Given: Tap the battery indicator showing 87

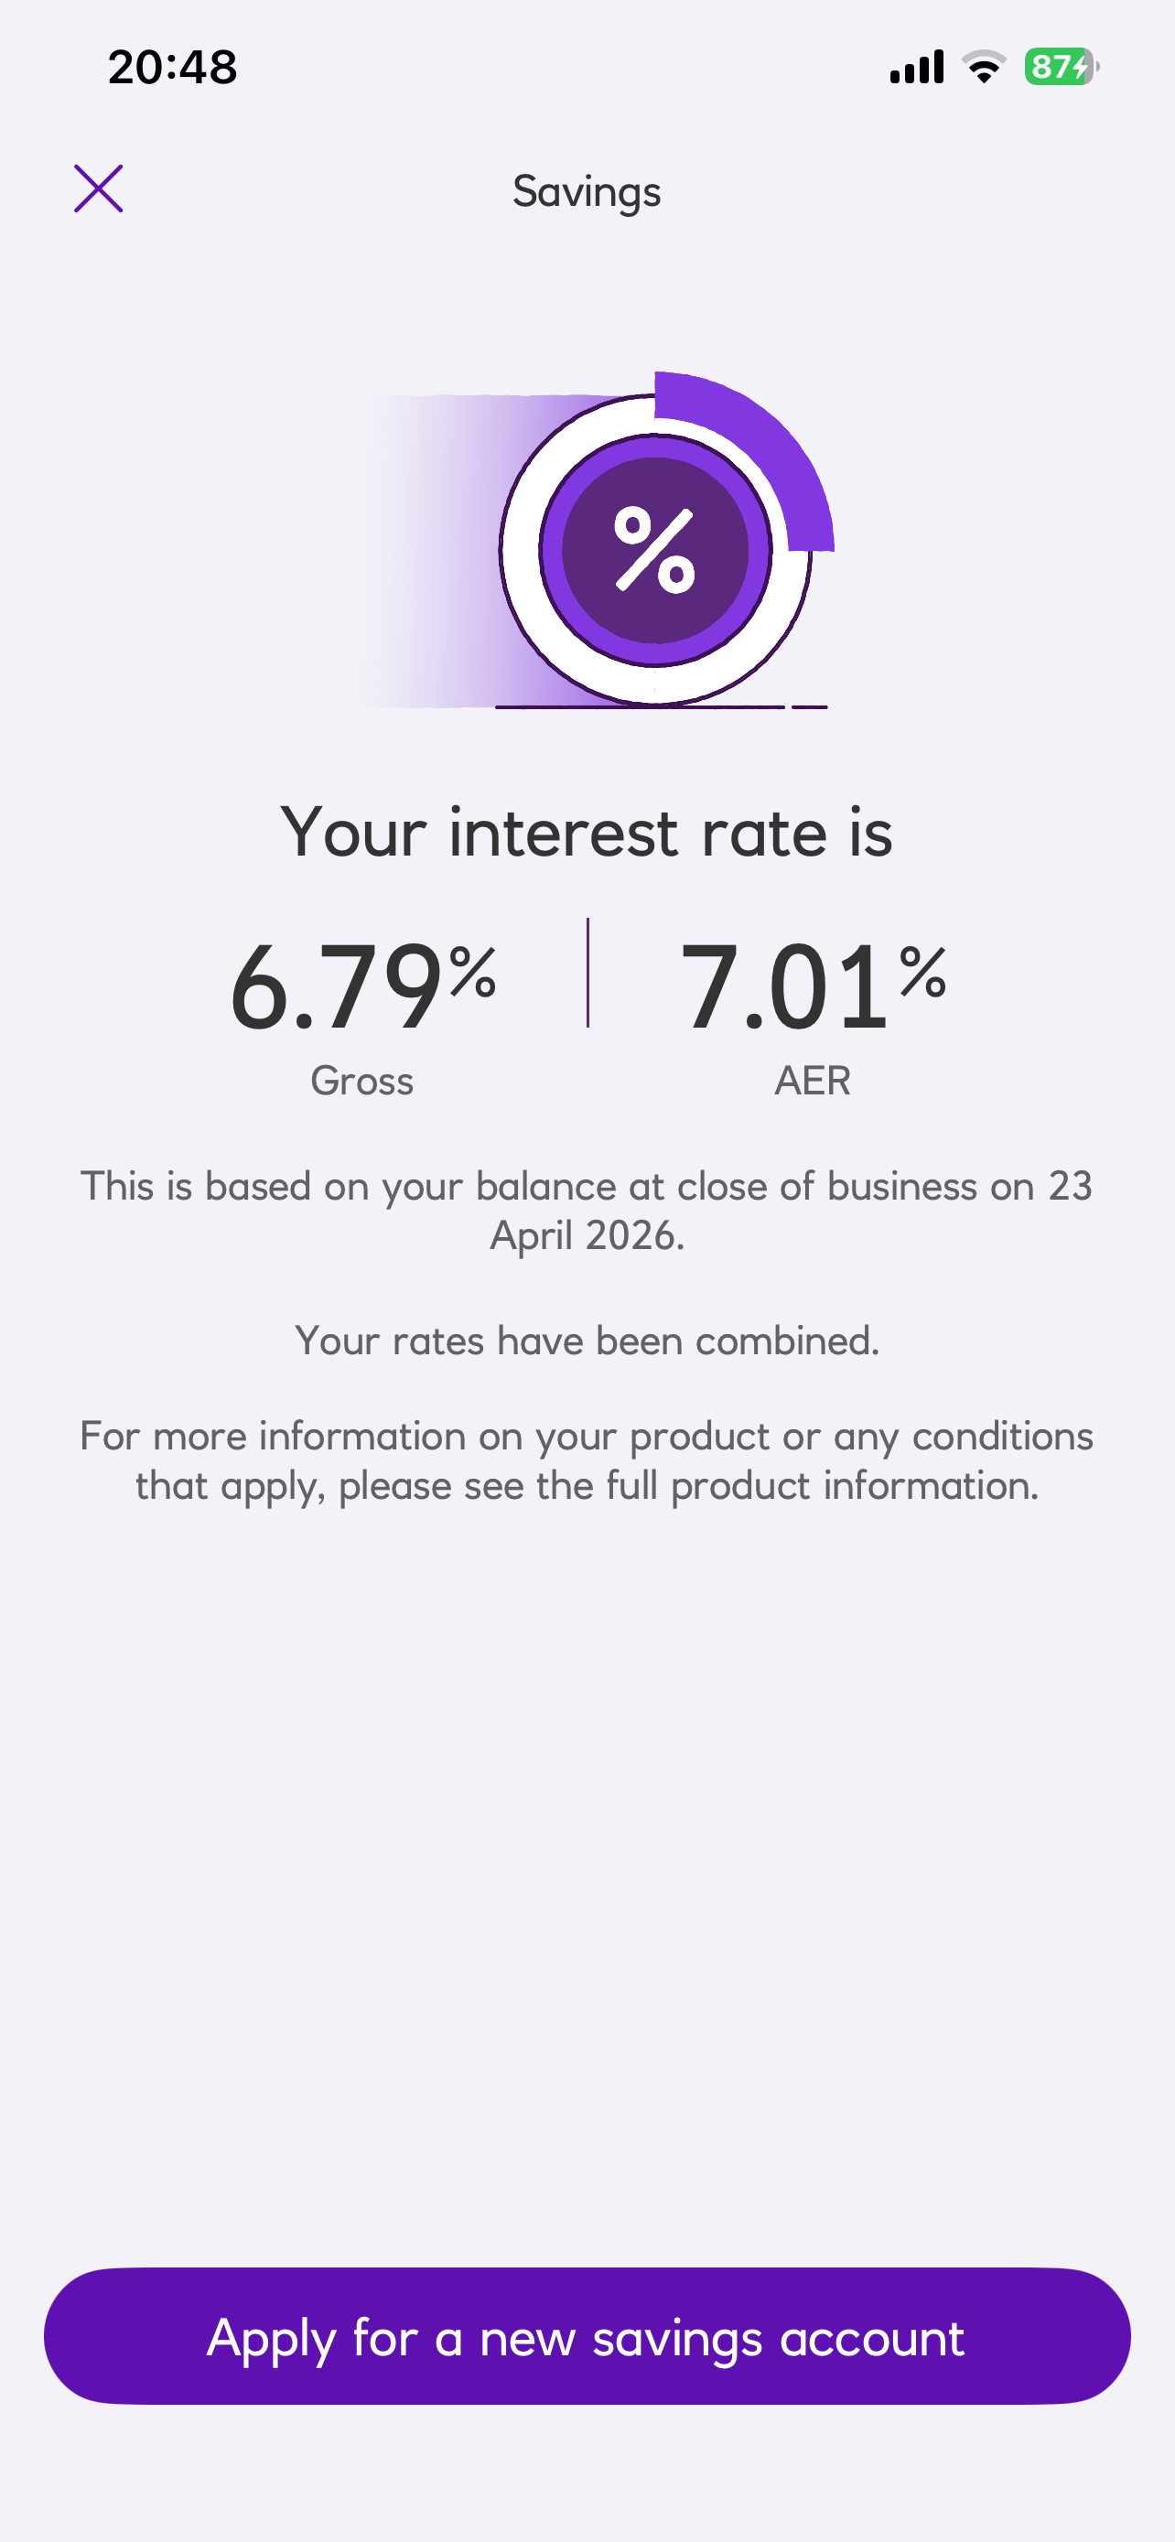Looking at the screenshot, I should (1061, 67).
